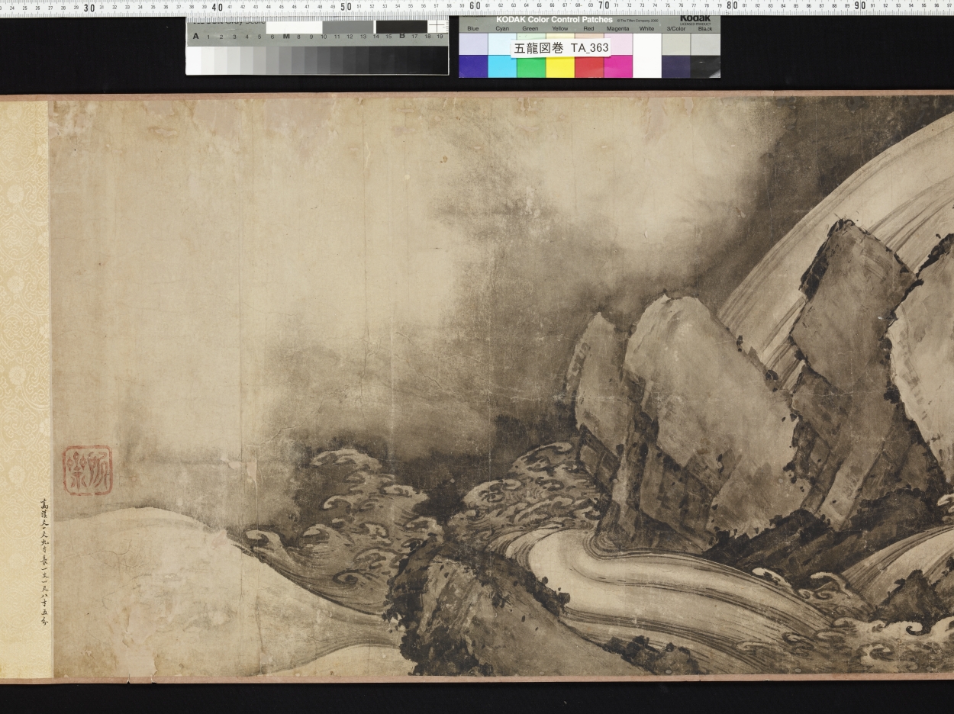Viewport: 954px width, 714px height.
Task: Select the magenta color control patch
Action: 618,67
